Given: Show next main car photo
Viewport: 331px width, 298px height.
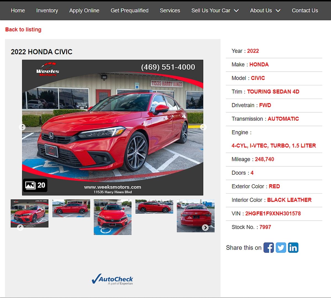Looking at the screenshot, I should pos(203,127).
